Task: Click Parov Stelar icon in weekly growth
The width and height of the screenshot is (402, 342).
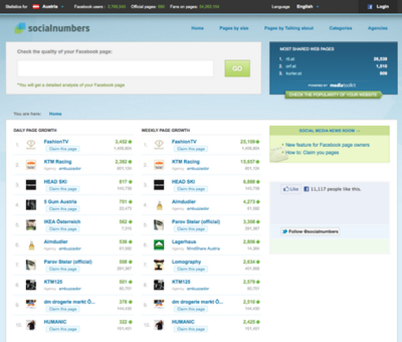Action: pos(159,225)
